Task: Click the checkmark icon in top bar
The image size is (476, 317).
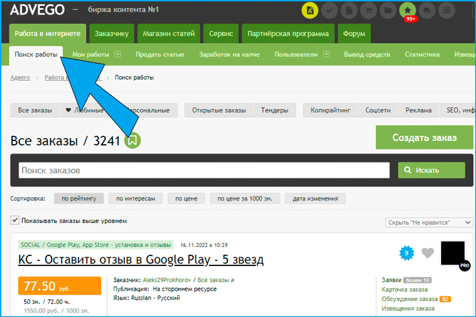Action: pyautogui.click(x=329, y=11)
